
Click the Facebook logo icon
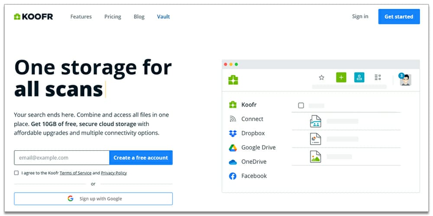[x=233, y=176]
